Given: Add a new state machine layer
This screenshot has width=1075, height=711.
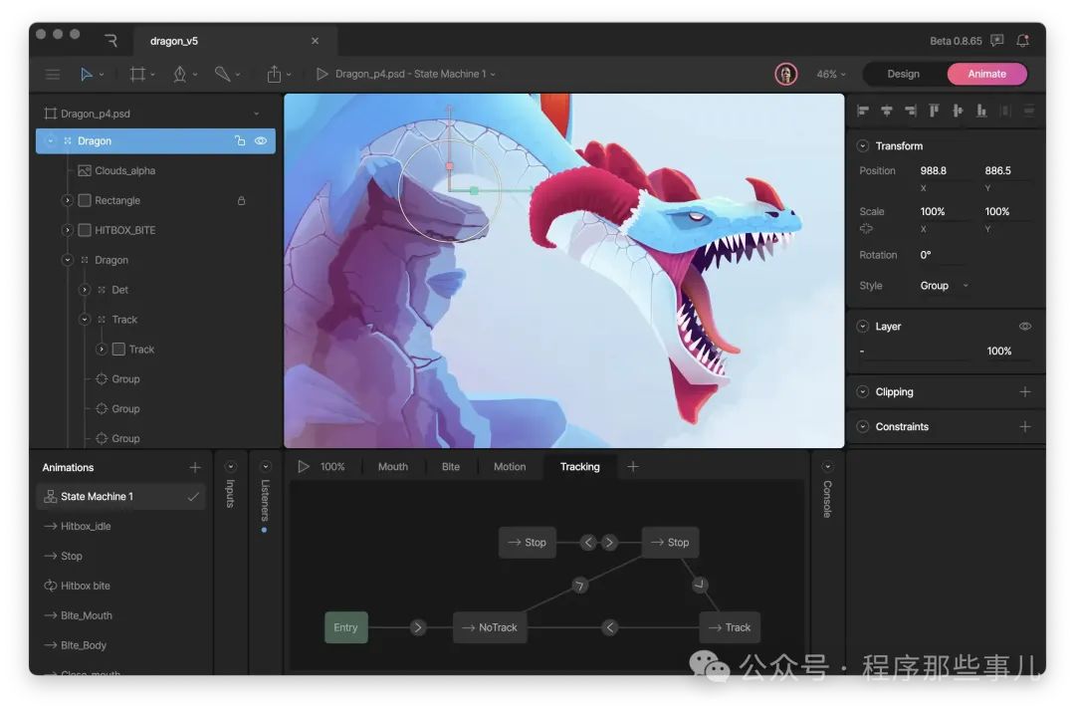Looking at the screenshot, I should (x=633, y=466).
